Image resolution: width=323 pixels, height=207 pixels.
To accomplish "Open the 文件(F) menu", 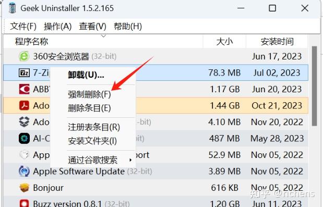I will [23, 27].
